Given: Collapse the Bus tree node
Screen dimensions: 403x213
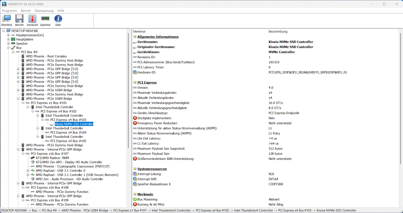Looking at the screenshot, I should pos(9,48).
